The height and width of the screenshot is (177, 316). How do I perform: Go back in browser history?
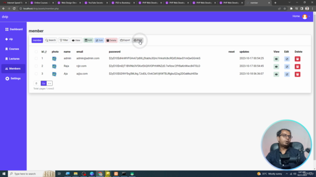(x=3, y=9)
